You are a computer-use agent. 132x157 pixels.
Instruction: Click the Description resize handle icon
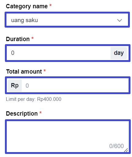[126, 150]
